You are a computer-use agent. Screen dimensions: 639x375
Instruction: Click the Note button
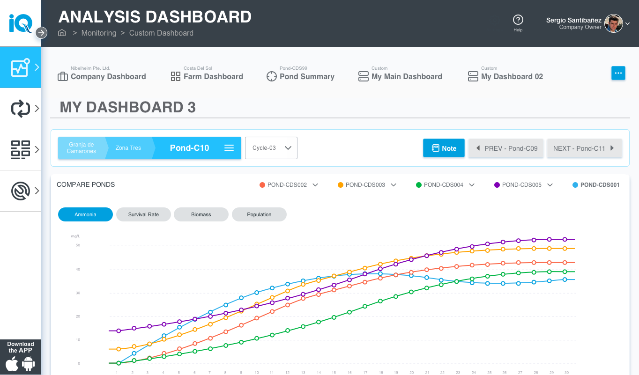(444, 148)
